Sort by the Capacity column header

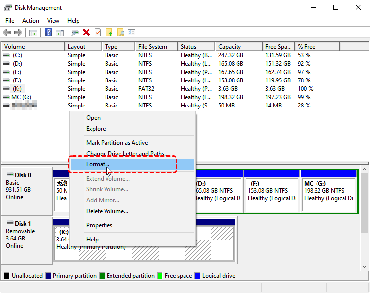click(239, 47)
